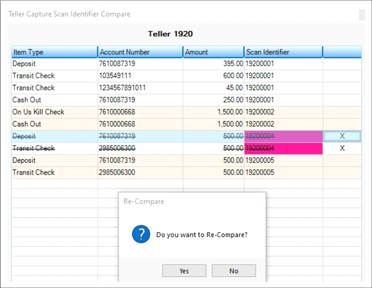Click the X for strikethrough Deposit row

[x=342, y=136]
